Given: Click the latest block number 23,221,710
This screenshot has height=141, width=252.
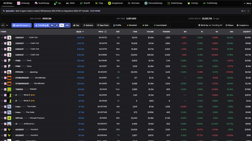Looking at the screenshot, I should (207, 19).
